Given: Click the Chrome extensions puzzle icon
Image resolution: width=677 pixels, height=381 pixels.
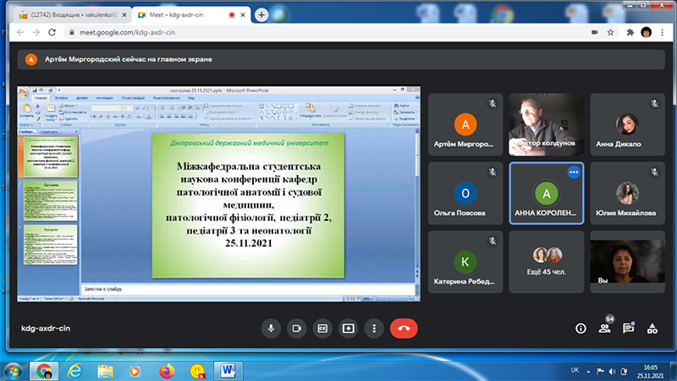Looking at the screenshot, I should [629, 32].
